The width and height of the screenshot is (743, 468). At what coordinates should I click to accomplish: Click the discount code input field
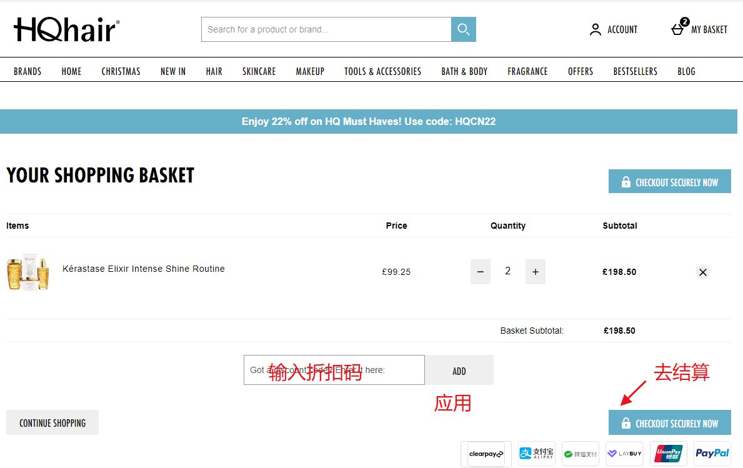click(x=334, y=370)
